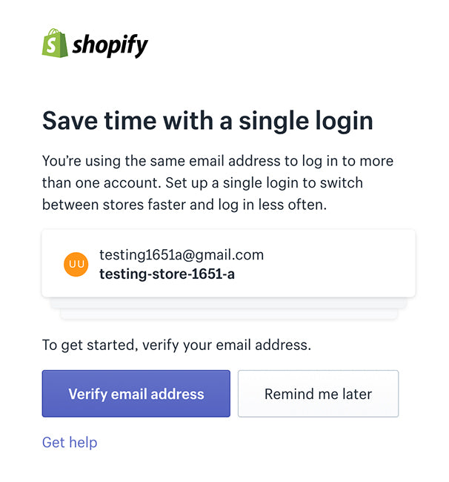
Task: Click 'To get started, verify your email address' text
Action: point(176,345)
